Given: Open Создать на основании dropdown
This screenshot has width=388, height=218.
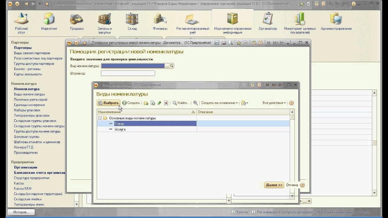Looking at the screenshot, I should [219, 103].
